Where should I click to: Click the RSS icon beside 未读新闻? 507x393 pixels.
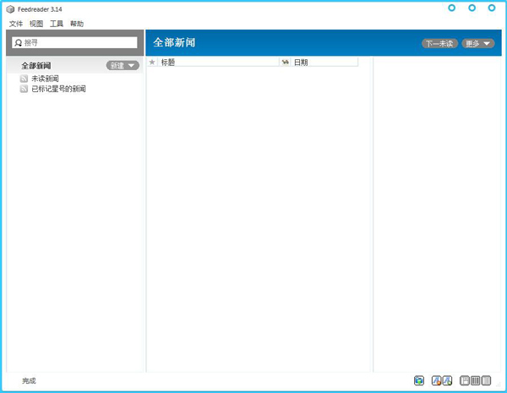[x=24, y=79]
